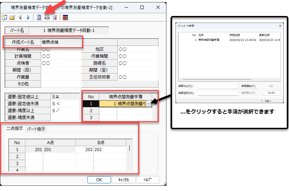Image resolution: width=289 pixels, height=191 pixels.
Task: Open the folder icon in toolbar
Action: click(12, 17)
